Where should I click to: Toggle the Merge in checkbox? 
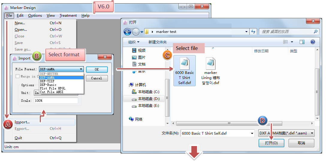(18, 76)
